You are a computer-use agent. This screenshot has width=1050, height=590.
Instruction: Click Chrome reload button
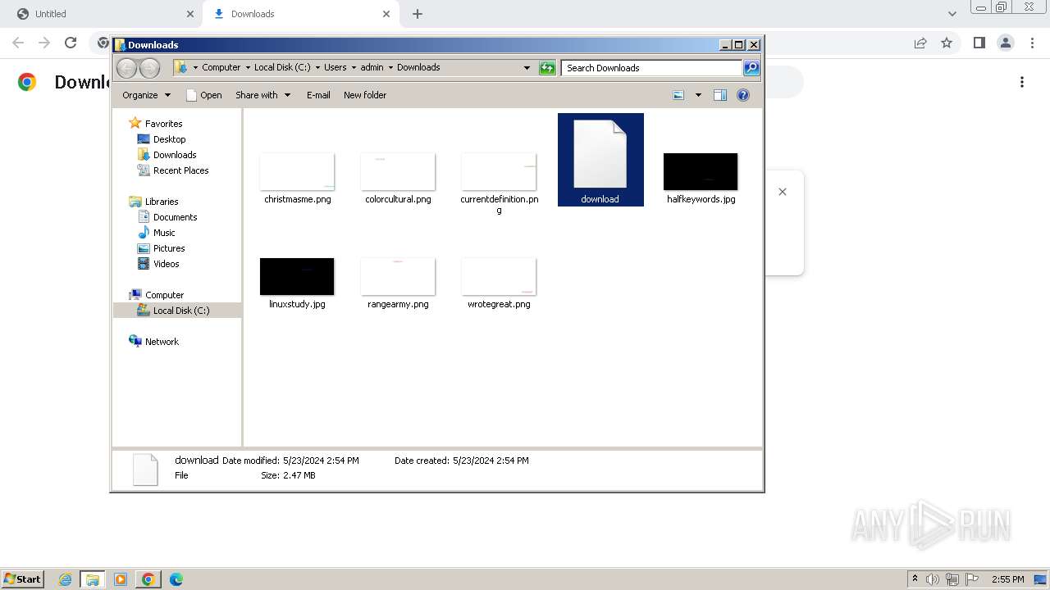[71, 43]
